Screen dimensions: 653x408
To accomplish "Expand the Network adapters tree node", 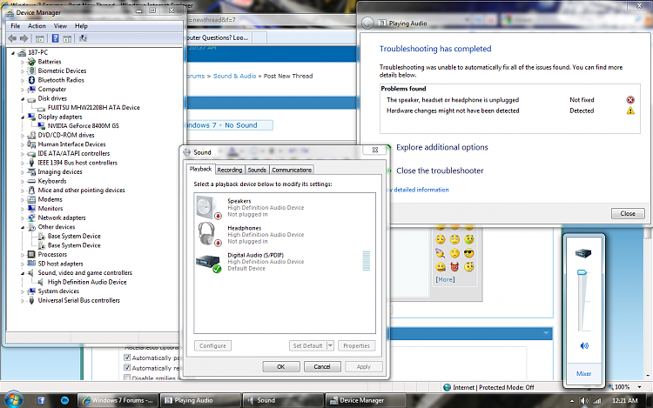I will [23, 218].
